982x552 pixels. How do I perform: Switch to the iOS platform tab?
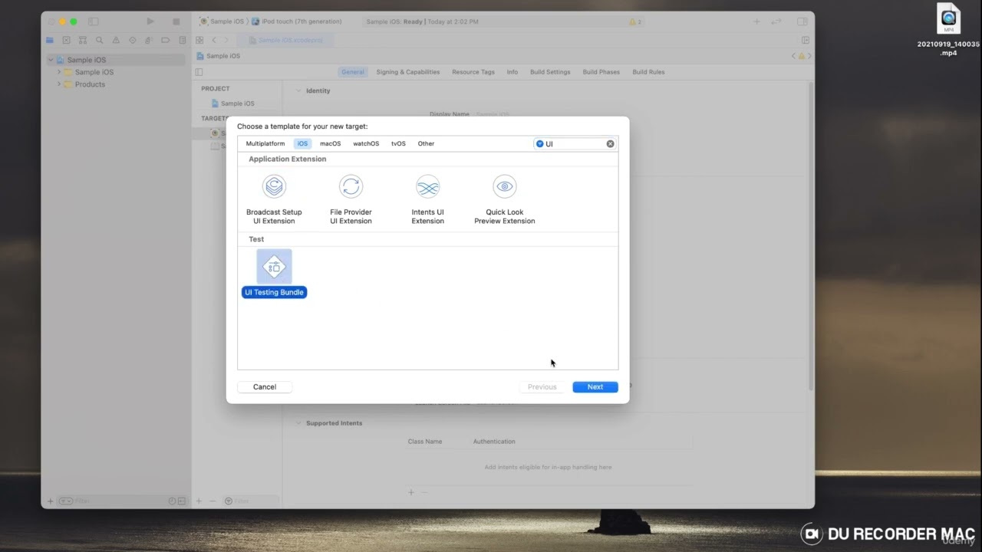click(302, 143)
